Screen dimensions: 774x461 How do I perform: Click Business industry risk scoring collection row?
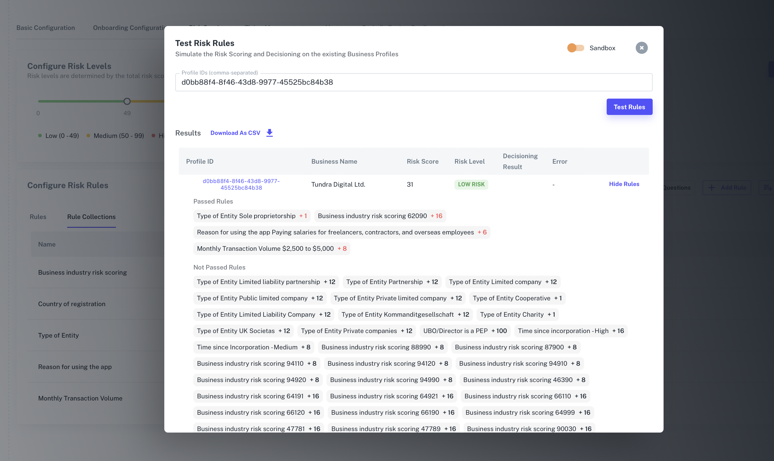(96, 273)
